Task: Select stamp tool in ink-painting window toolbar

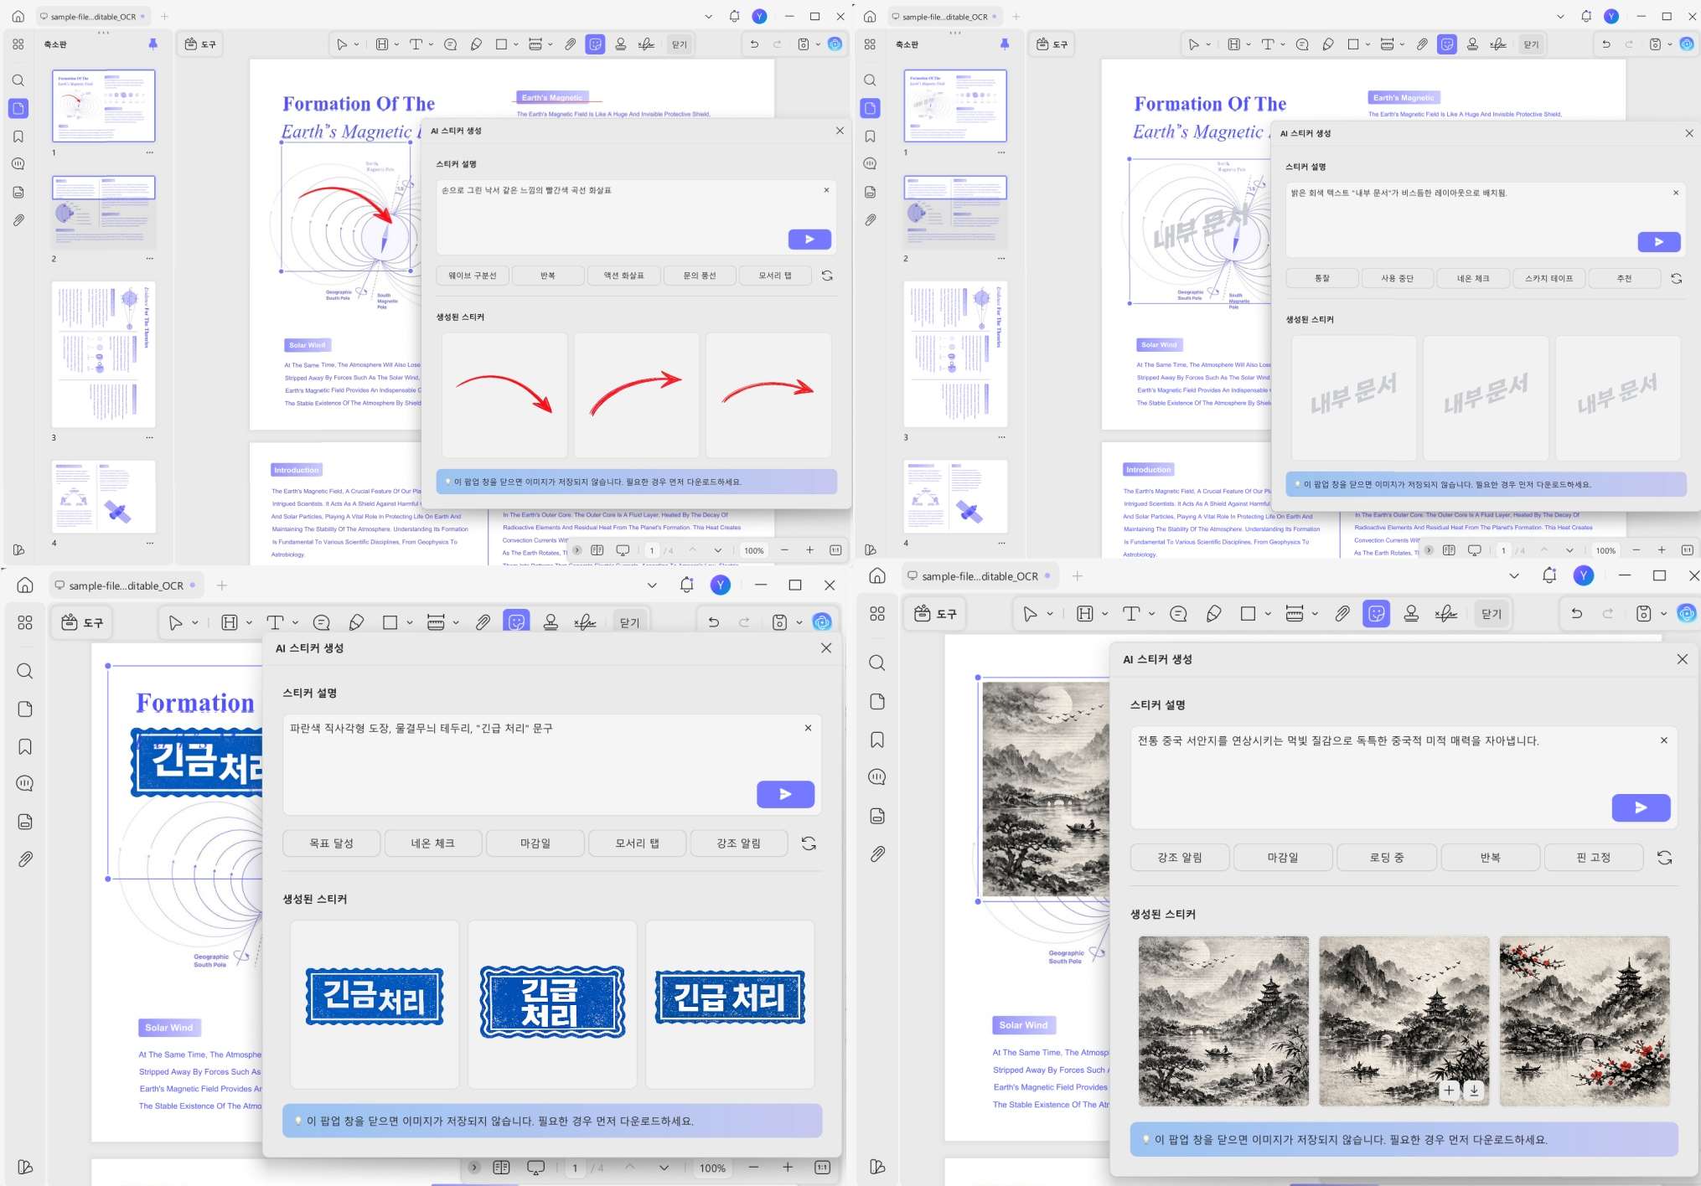Action: pyautogui.click(x=1411, y=614)
